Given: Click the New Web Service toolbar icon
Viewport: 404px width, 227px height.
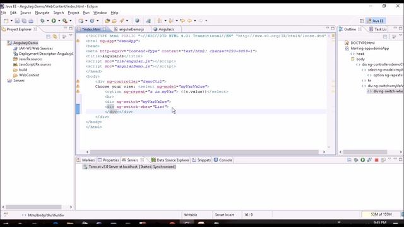Looking at the screenshot, I should point(92,21).
